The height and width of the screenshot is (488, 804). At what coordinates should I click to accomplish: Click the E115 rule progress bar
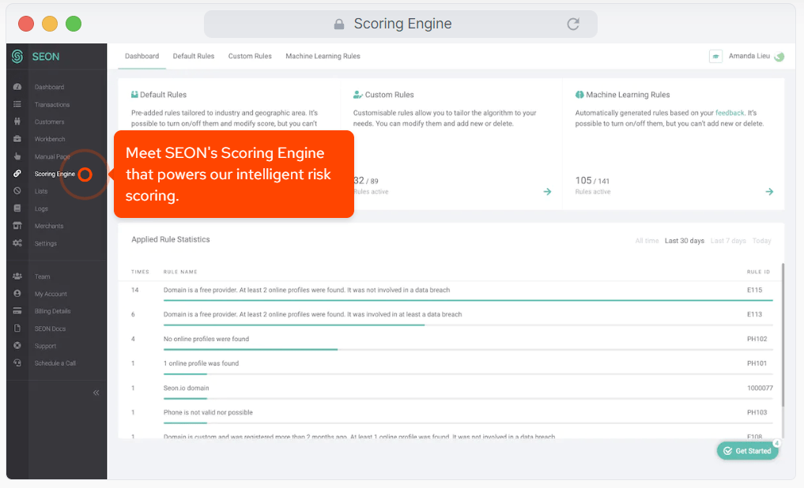coord(468,300)
